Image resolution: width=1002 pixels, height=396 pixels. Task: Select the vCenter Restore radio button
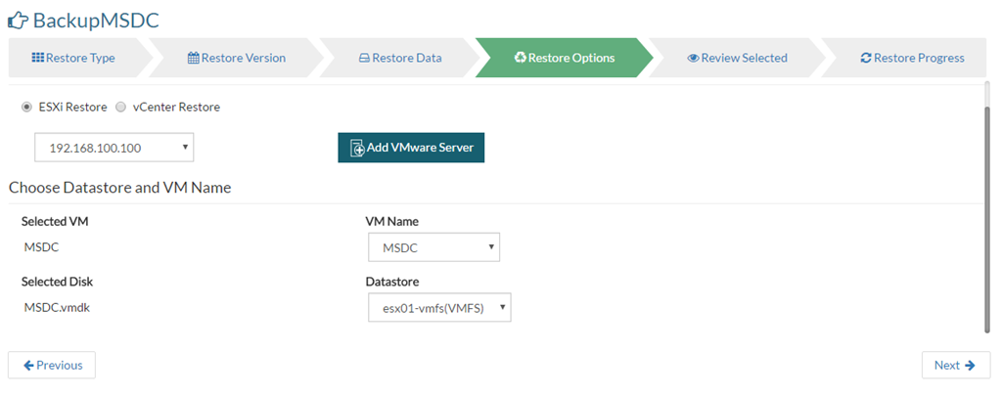tap(120, 108)
